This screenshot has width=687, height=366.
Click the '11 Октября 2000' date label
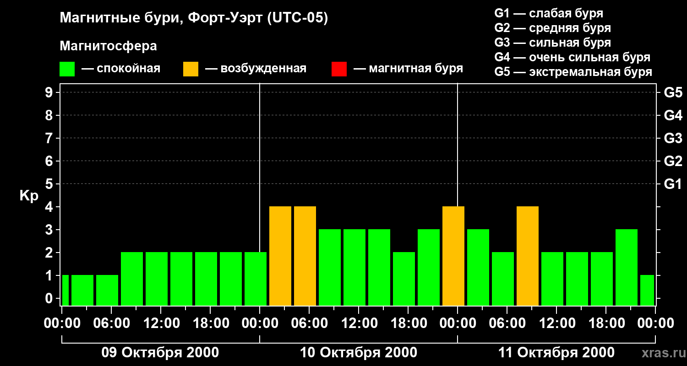[x=556, y=353]
